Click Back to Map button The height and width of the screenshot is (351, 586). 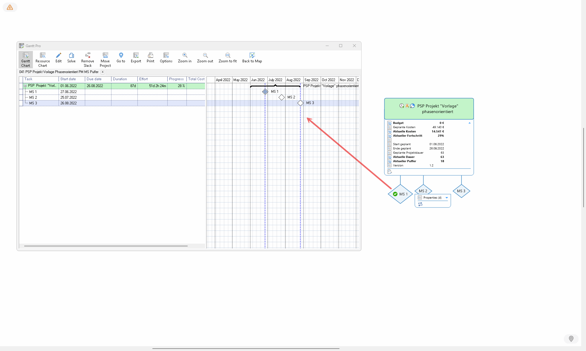tap(252, 58)
